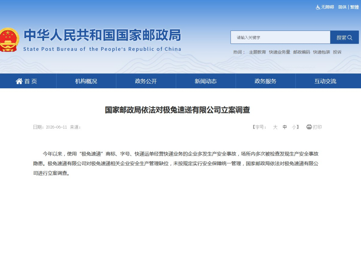Click paragraph line 司进行立案调查
This screenshot has width=361, height=271.
(x=51, y=173)
